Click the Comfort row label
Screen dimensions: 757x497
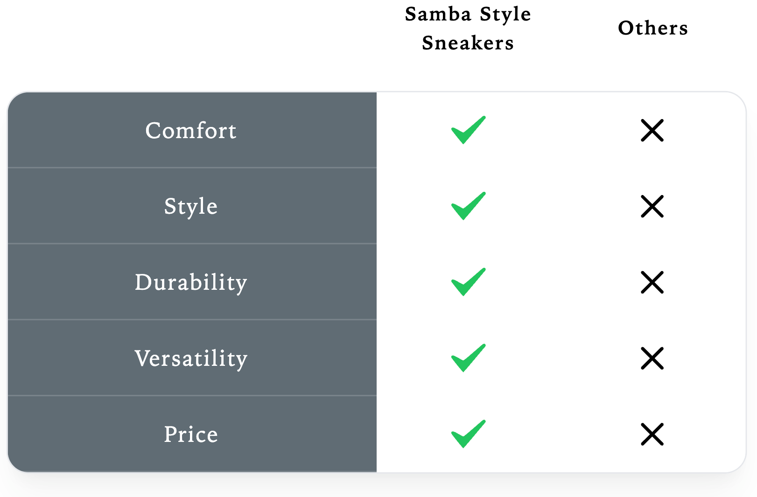tap(191, 130)
